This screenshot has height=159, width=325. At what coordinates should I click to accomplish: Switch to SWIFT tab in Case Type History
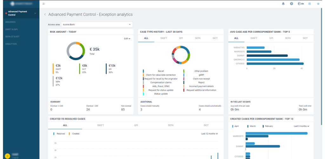coord(164,38)
